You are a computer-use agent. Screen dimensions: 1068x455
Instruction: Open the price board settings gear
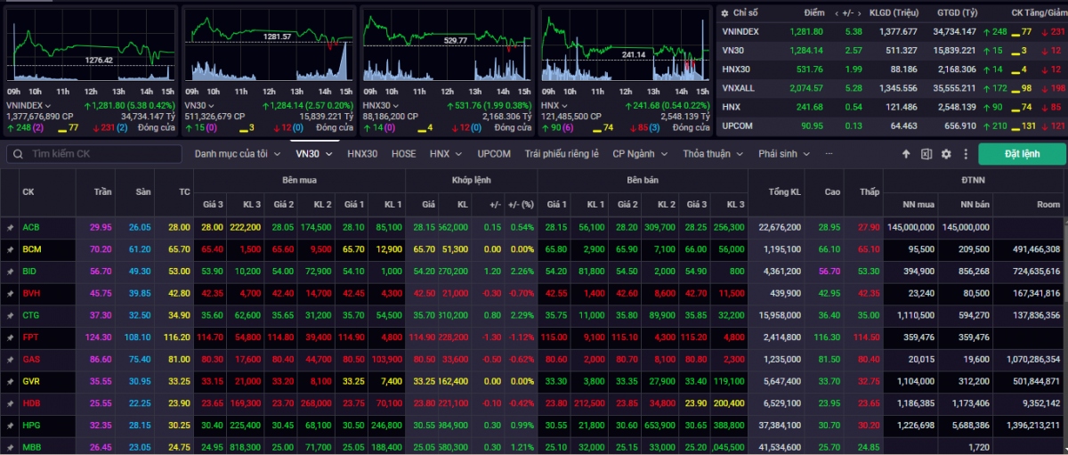tap(946, 154)
